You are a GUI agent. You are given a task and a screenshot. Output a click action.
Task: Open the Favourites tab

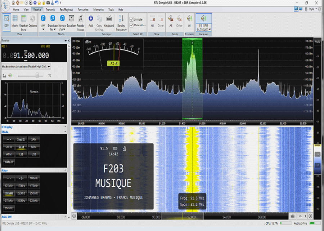point(83,9)
